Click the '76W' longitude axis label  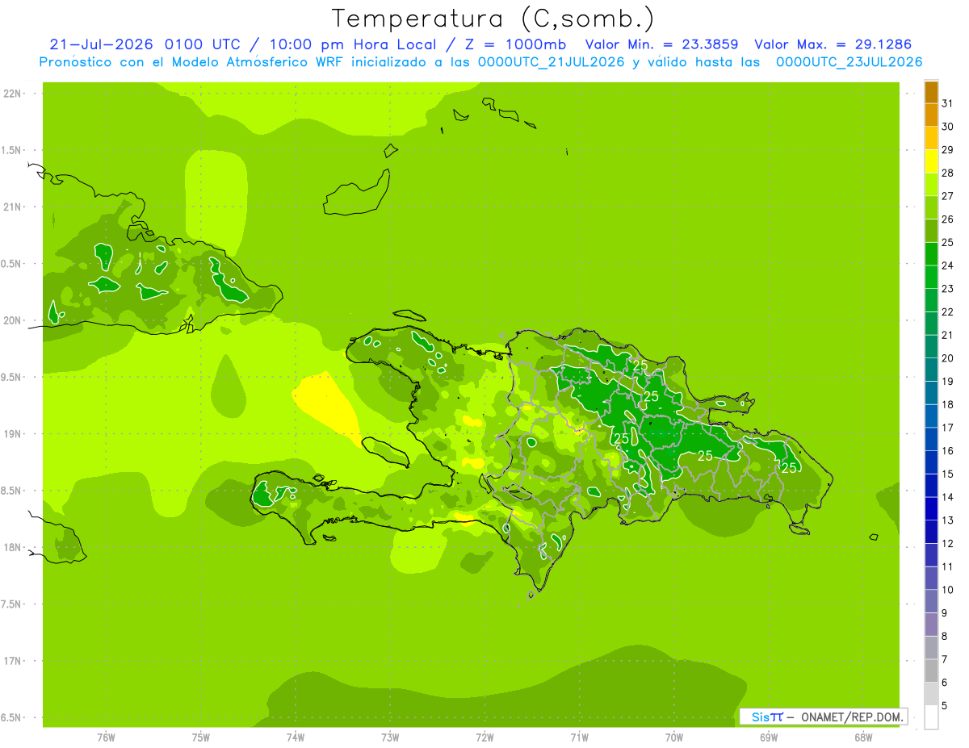pyautogui.click(x=106, y=738)
